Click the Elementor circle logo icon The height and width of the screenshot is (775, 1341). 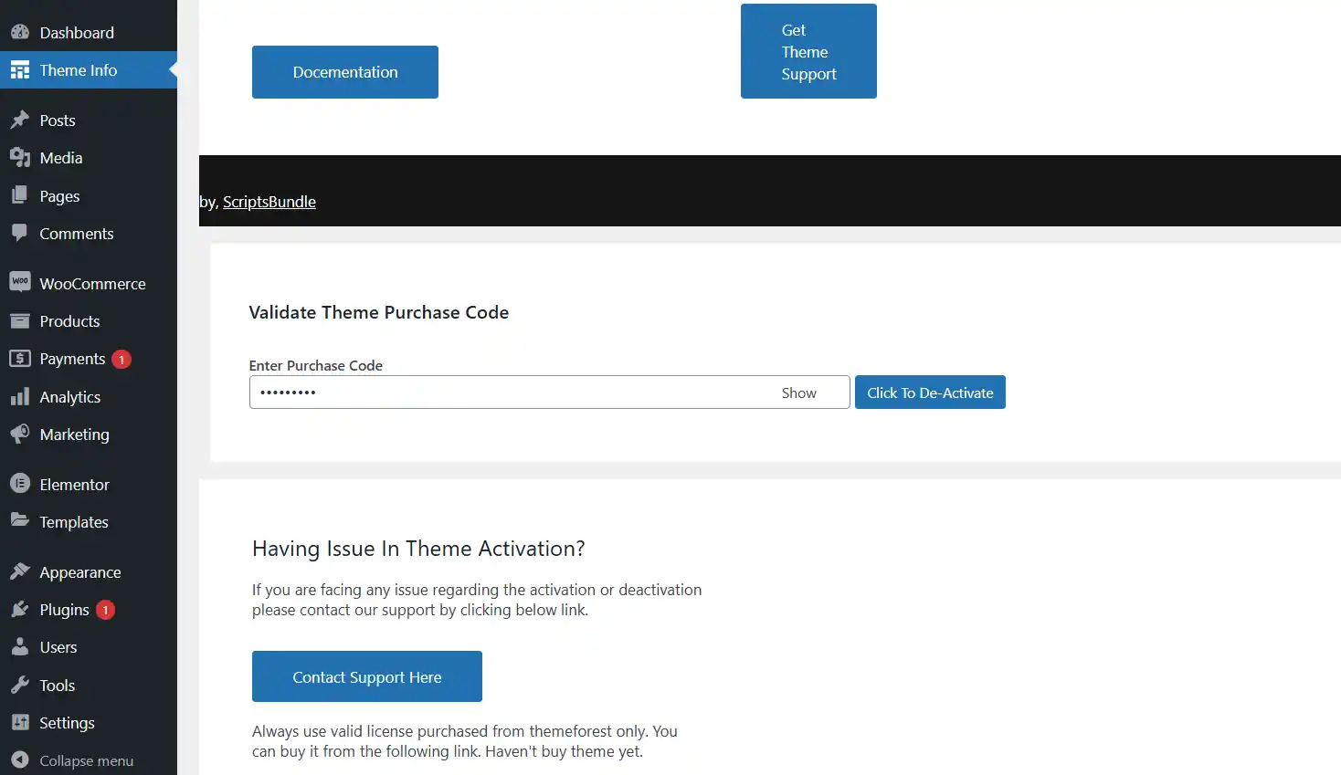tap(20, 484)
